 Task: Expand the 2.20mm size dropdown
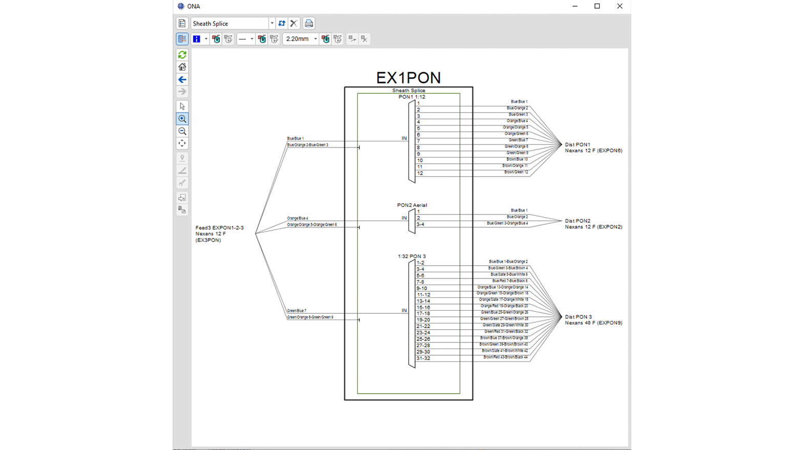(x=315, y=39)
